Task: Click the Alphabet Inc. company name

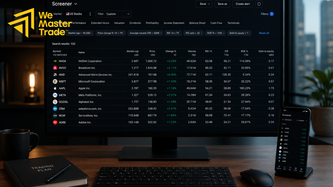Action: click(86, 102)
